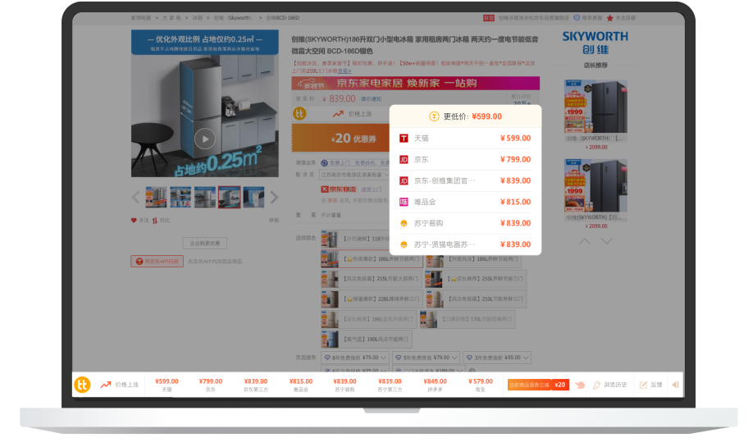Click the 冰箱 breadcrumb
This screenshot has height=447, width=748.
point(197,18)
